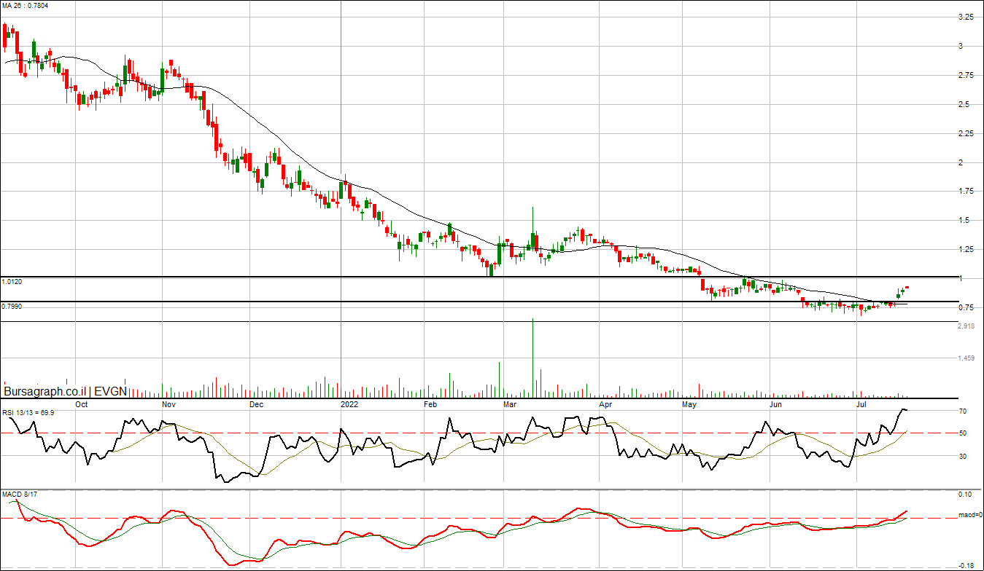This screenshot has height=571, width=984.
Task: Click the last candlestick on the chart
Action: pyautogui.click(x=907, y=287)
